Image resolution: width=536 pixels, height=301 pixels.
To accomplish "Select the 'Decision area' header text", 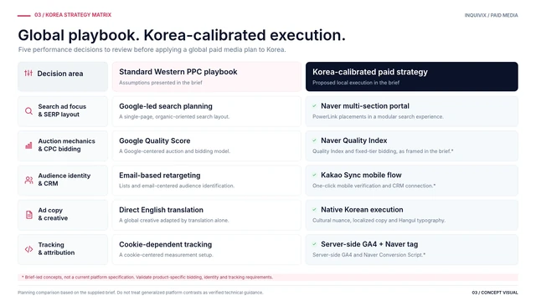I will tap(60, 74).
